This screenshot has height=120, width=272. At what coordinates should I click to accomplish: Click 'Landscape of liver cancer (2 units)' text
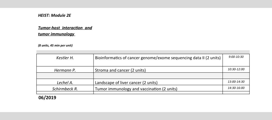(126, 83)
